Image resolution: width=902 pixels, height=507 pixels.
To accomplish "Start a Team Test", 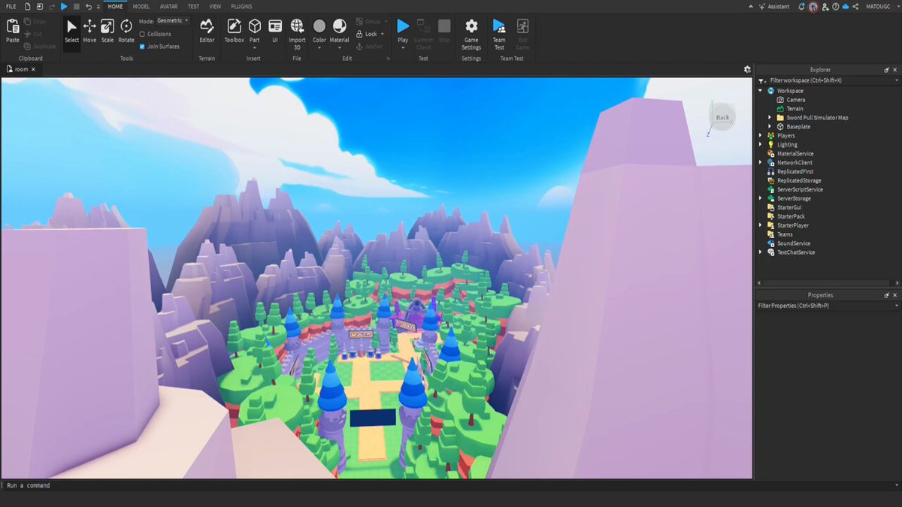I will tap(499, 34).
